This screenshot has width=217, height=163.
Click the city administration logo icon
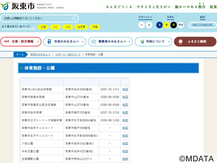(x=142, y=42)
